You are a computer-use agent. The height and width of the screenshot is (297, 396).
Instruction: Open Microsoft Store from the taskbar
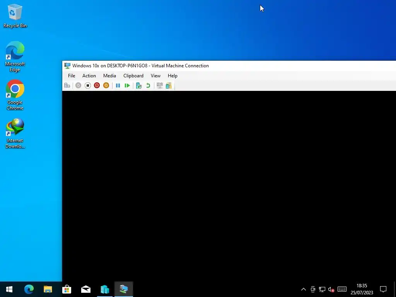point(67,289)
